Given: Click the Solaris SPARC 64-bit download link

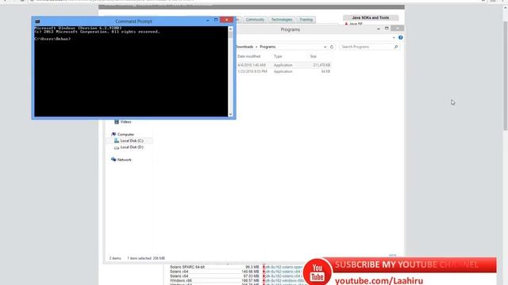Looking at the screenshot, I should [x=283, y=268].
